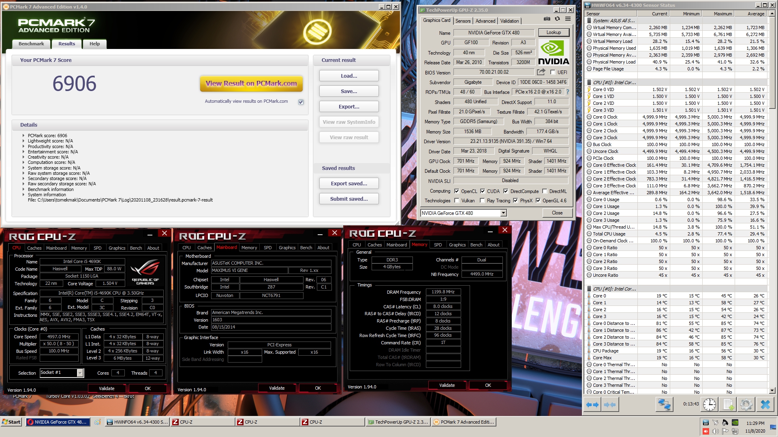This screenshot has width=778, height=437.
Task: Open the Caches tab in the leftmost CPU-Z window
Action: [x=34, y=248]
